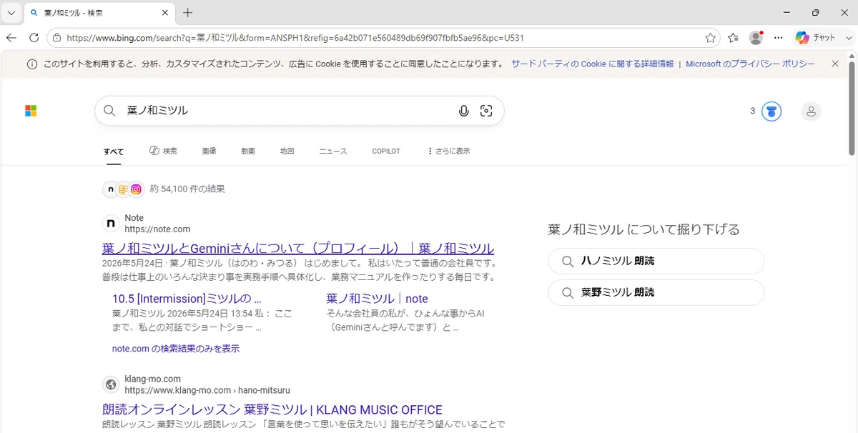Restore down the browser window

(816, 13)
